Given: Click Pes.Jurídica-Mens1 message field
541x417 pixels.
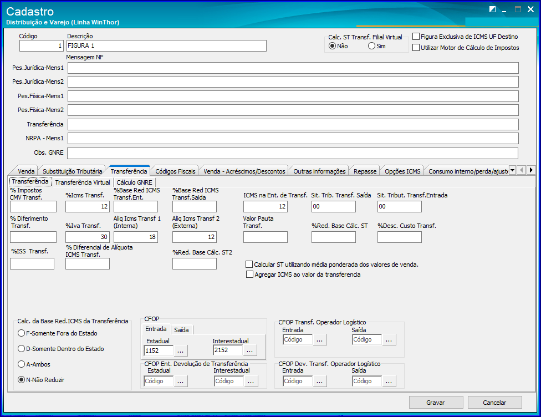Looking at the screenshot, I should pos(293,68).
